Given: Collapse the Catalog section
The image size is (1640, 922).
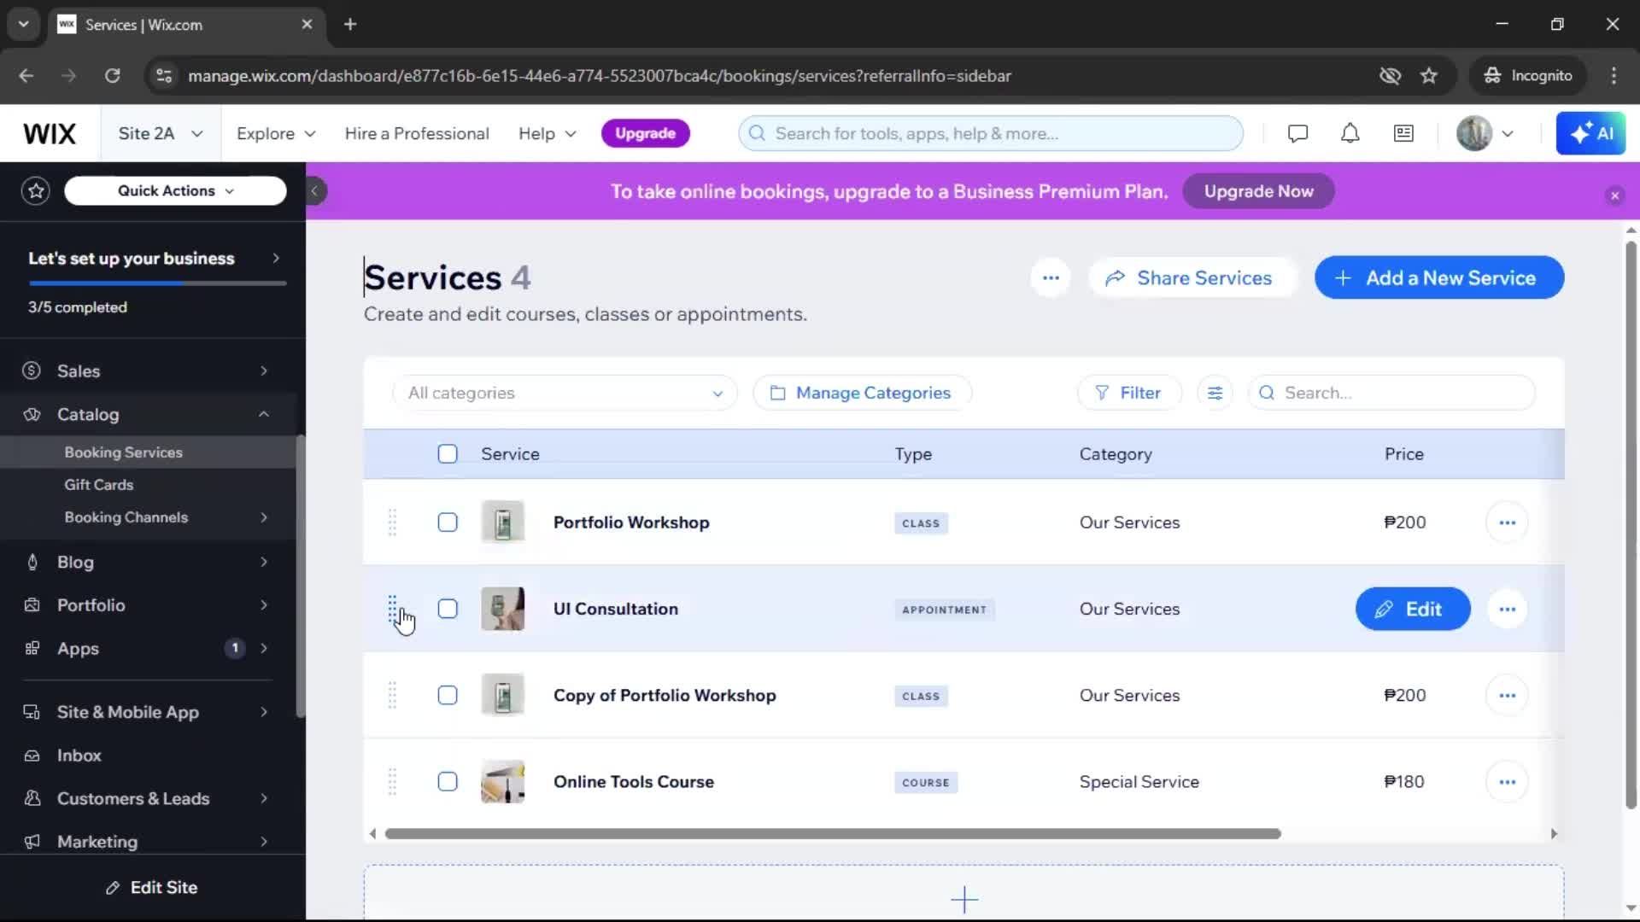Looking at the screenshot, I should tap(148, 415).
